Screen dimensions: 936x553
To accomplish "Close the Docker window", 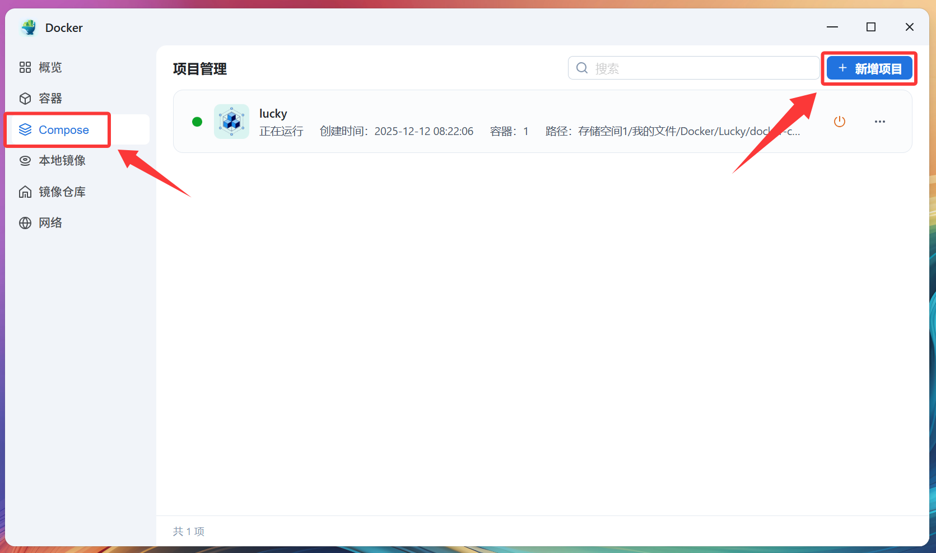I will pos(909,27).
